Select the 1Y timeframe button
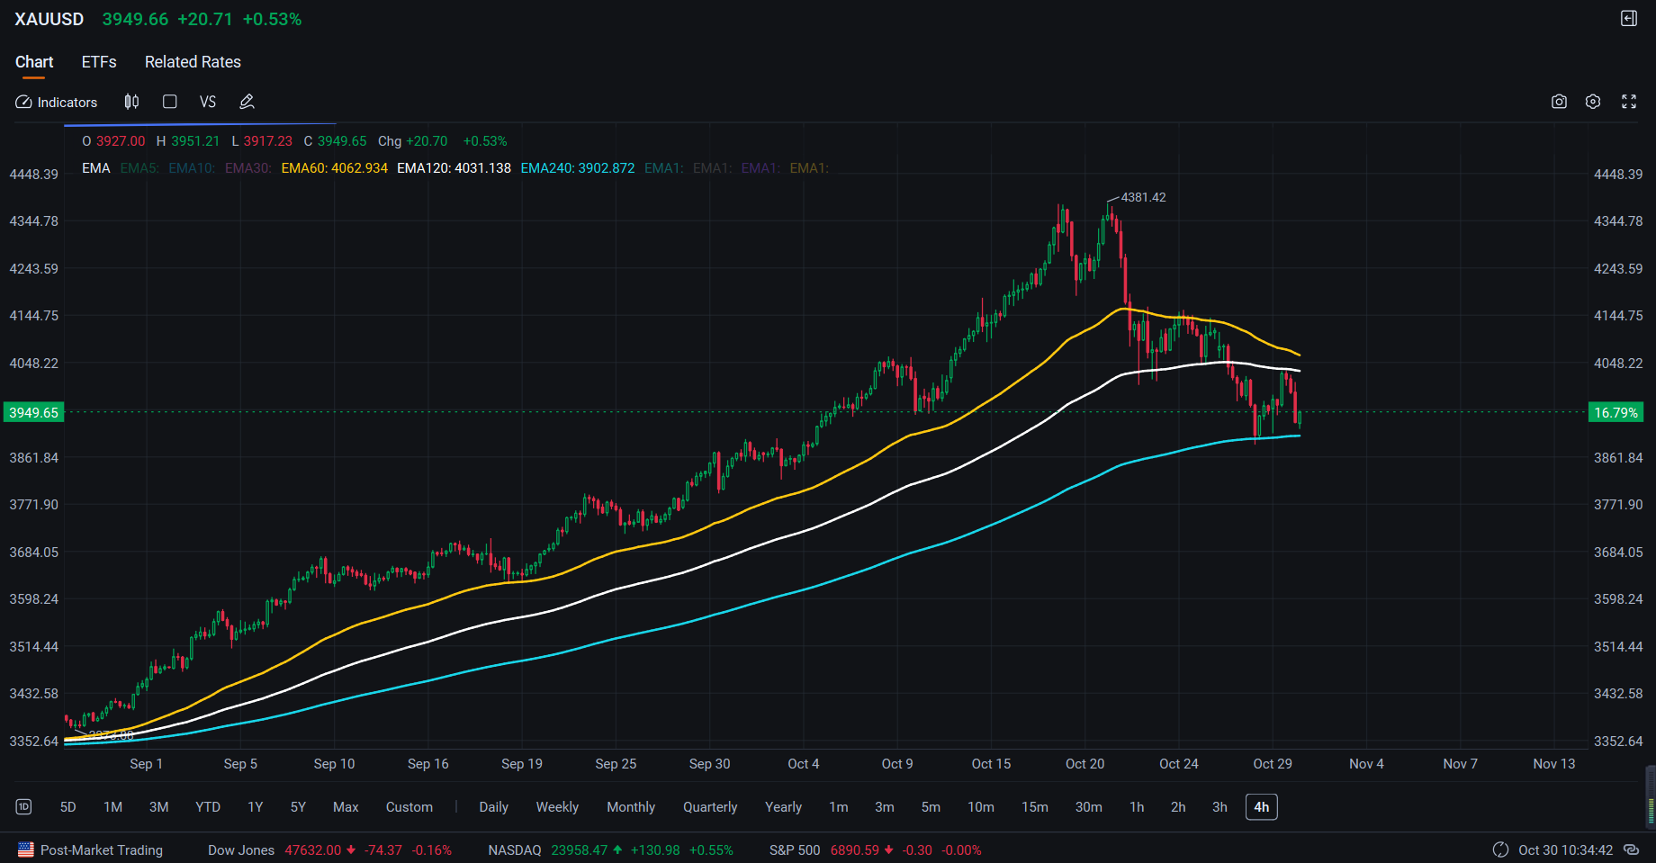 coord(255,807)
